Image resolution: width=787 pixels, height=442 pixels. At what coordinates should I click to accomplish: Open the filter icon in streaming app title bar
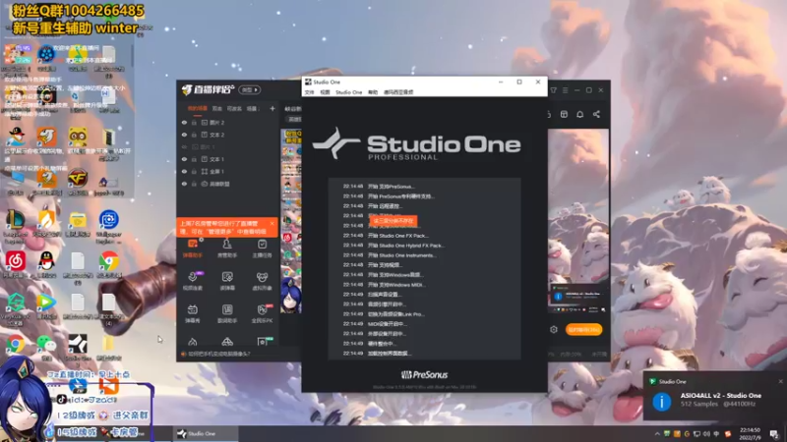point(553,90)
